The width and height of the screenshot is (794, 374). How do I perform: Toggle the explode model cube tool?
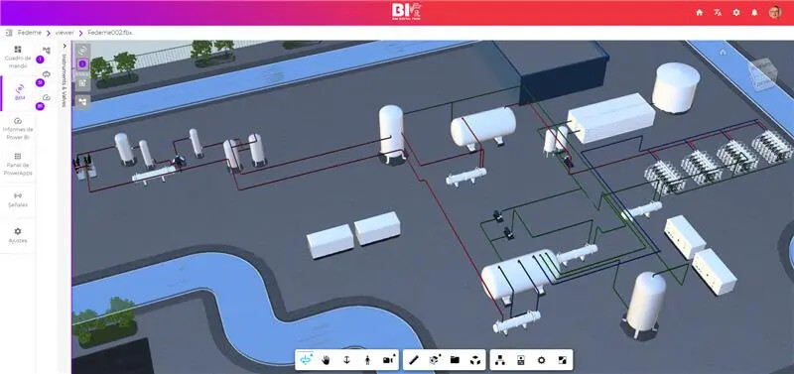pyautogui.click(x=475, y=360)
